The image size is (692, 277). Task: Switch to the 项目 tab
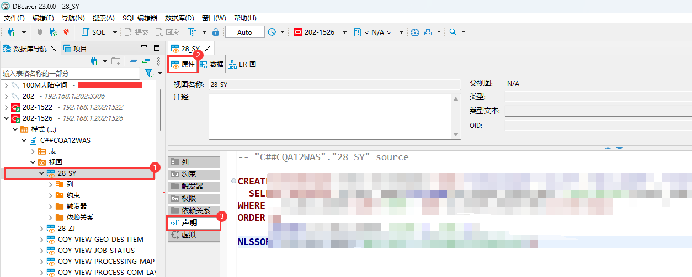75,48
